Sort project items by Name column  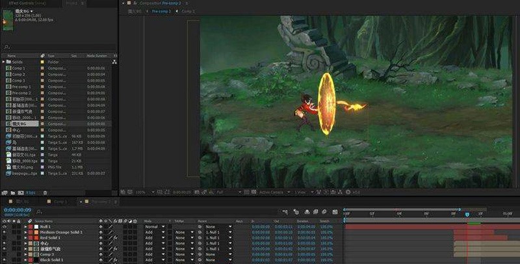tap(12, 56)
